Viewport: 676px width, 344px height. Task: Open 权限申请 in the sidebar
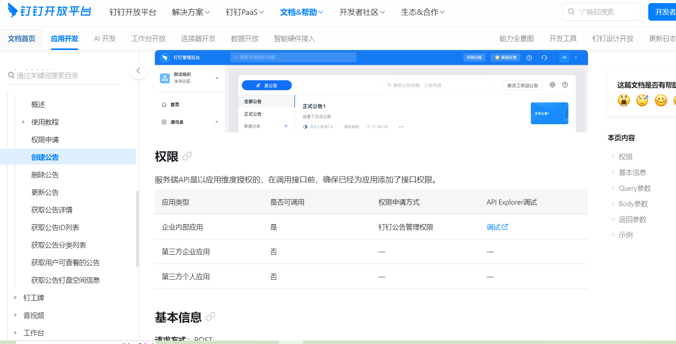[45, 139]
